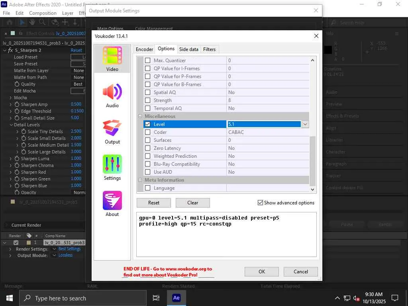Collapse the Detail Levels group
This screenshot has width=408, height=306.
[x=11, y=125]
